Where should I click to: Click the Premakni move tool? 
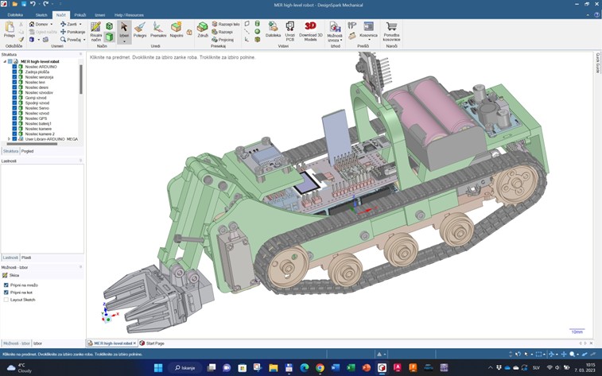point(158,30)
